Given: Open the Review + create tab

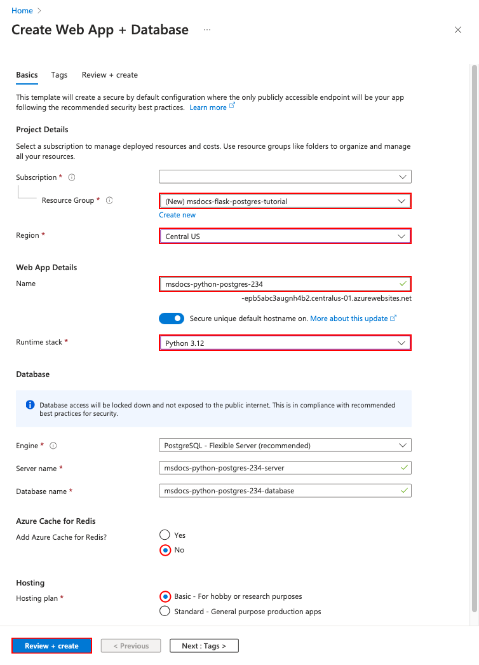Looking at the screenshot, I should point(109,75).
